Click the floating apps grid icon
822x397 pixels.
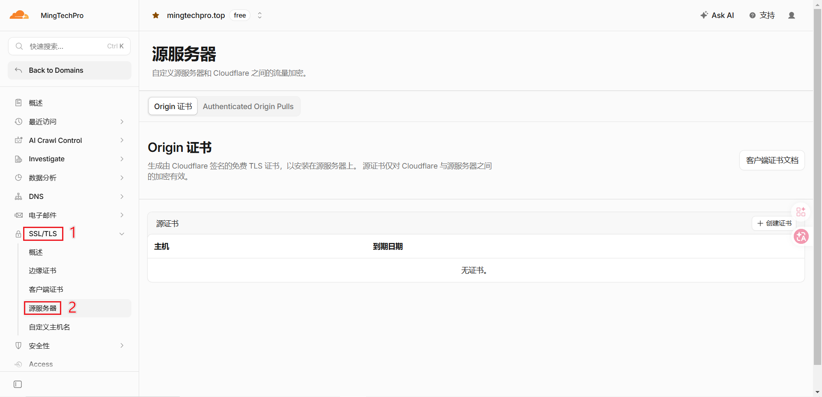[801, 212]
